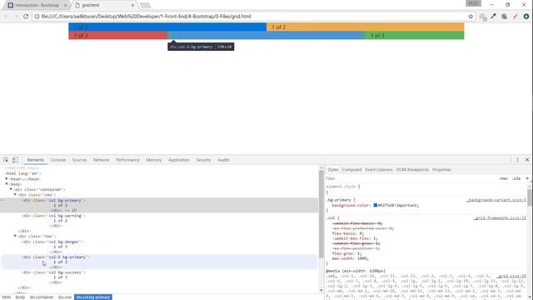The height and width of the screenshot is (300, 533).
Task: Toggle the device toolbar in DevTools
Action: coord(15,160)
